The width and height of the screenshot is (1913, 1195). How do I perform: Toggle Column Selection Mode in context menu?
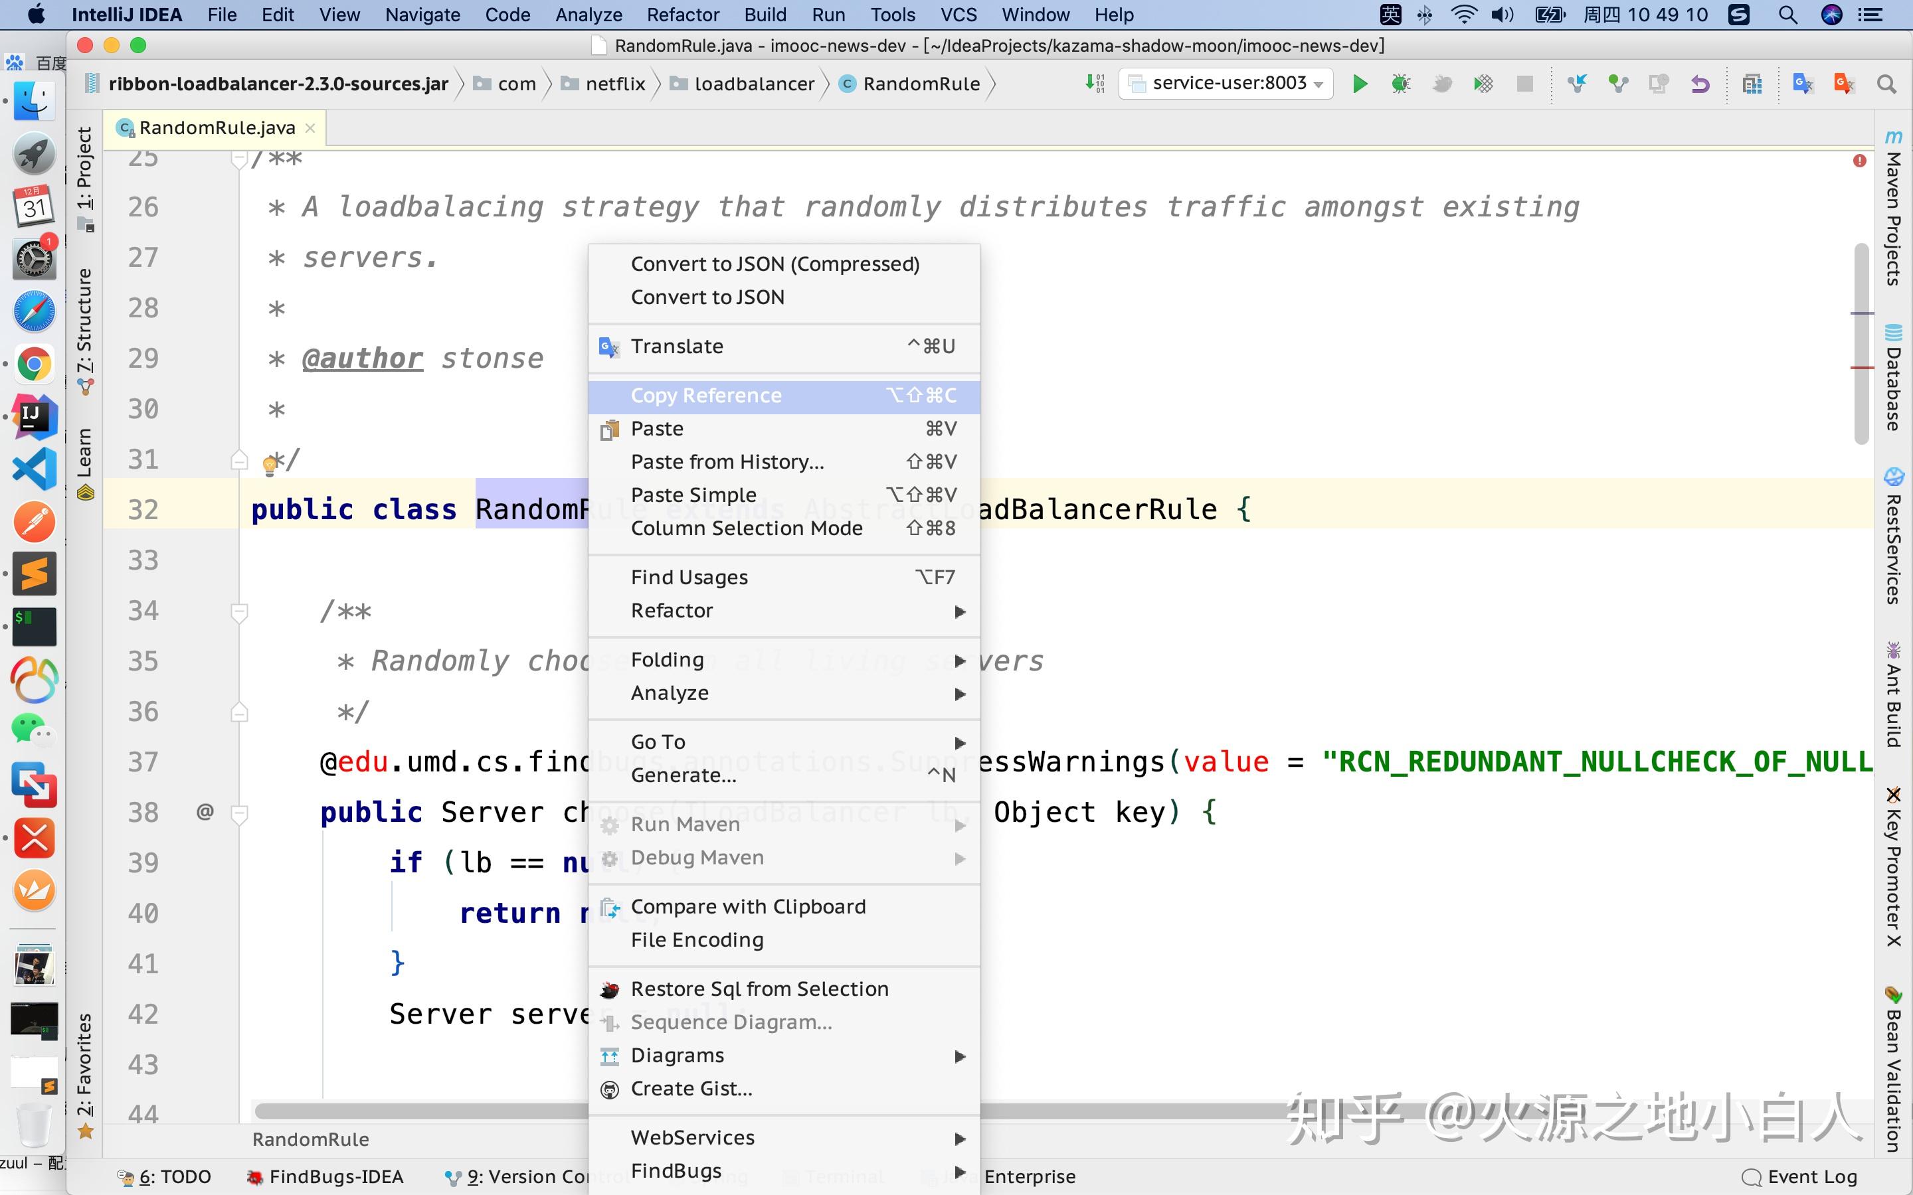(746, 528)
